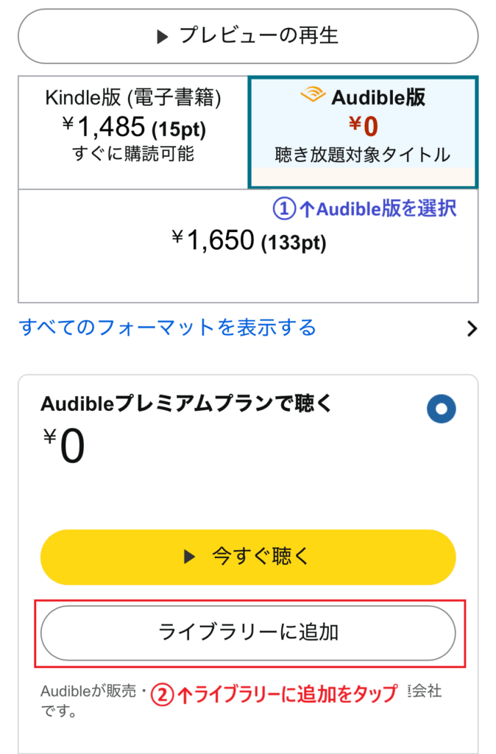Click the play icon in 今すぐ聴く
The width and height of the screenshot is (496, 754).
(189, 557)
